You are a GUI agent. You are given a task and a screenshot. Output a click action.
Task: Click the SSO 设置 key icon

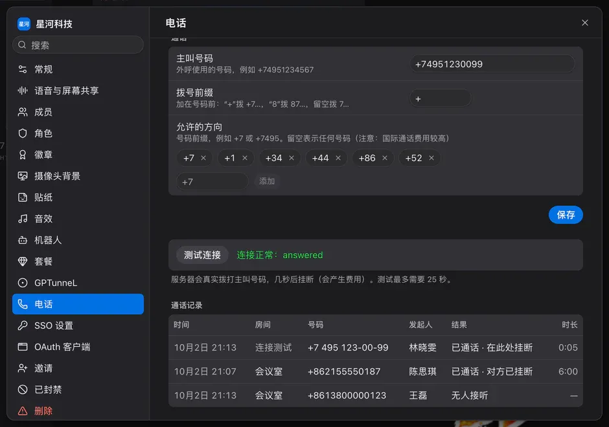[23, 325]
